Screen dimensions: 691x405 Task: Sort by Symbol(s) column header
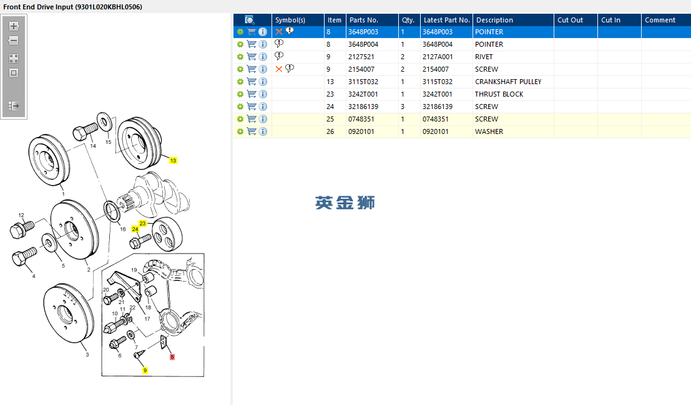tap(298, 20)
